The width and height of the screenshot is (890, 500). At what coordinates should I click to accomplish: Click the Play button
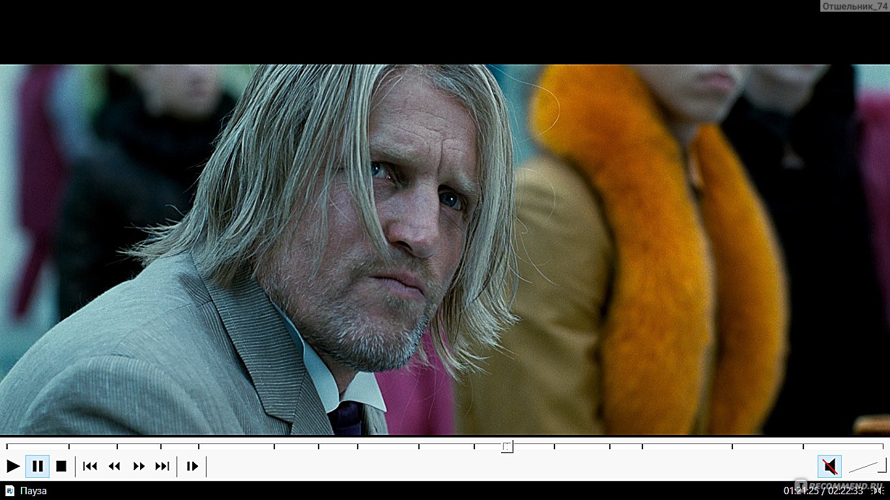pos(13,466)
